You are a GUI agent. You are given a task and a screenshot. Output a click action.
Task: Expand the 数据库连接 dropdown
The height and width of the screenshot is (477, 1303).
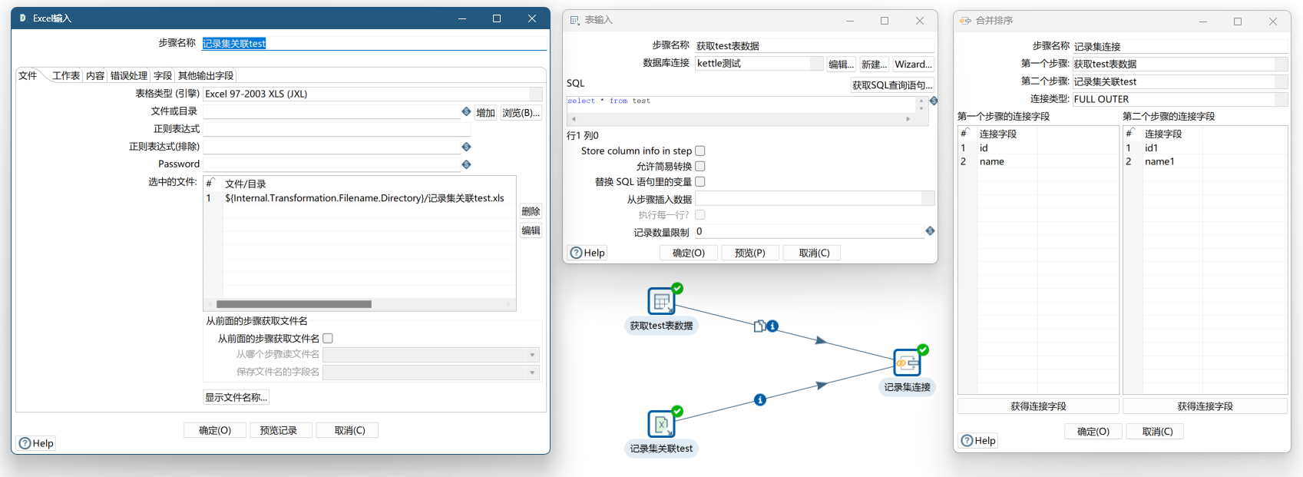(x=816, y=64)
